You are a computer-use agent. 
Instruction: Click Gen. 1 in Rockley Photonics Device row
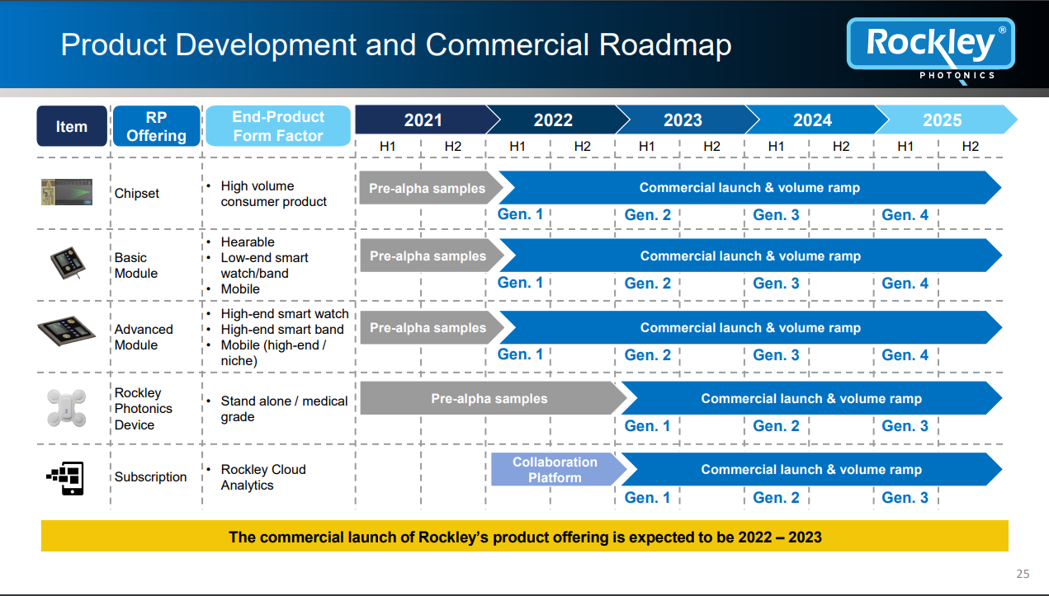point(648,425)
